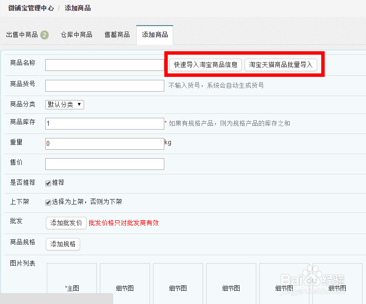Focus the 商品货号 input field

105,86
